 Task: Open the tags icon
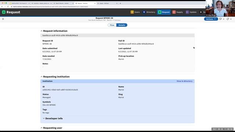coord(228,19)
